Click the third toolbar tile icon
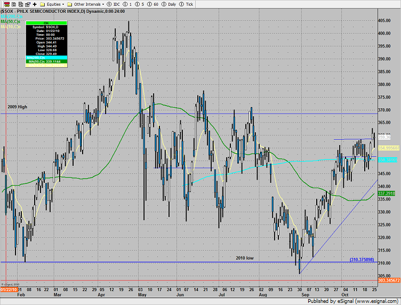401x305 pixels. [x=21, y=4]
